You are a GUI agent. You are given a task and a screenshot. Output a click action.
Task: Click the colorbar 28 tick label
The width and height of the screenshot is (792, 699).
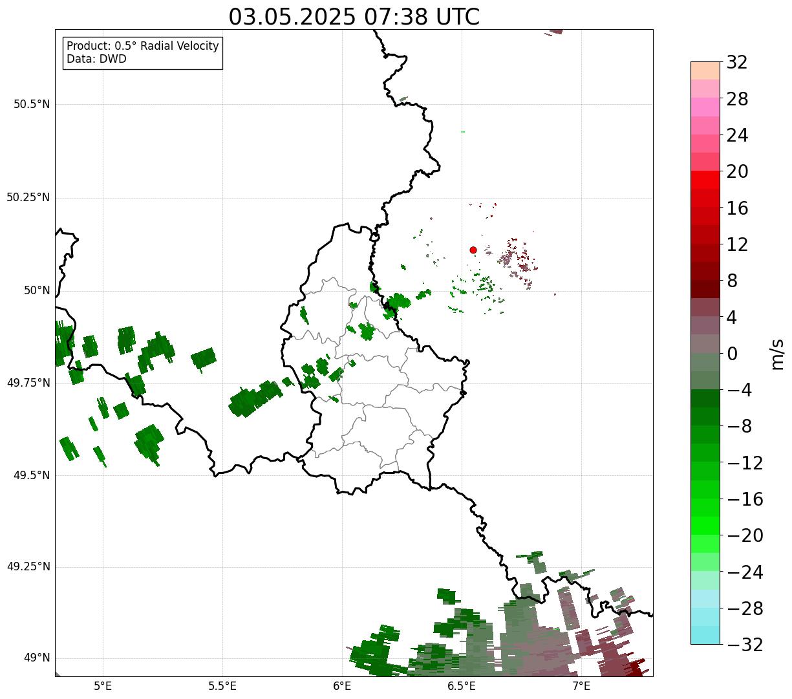[737, 100]
